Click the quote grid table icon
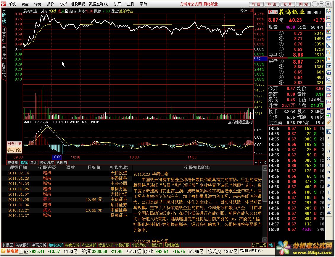 (x=329, y=18)
